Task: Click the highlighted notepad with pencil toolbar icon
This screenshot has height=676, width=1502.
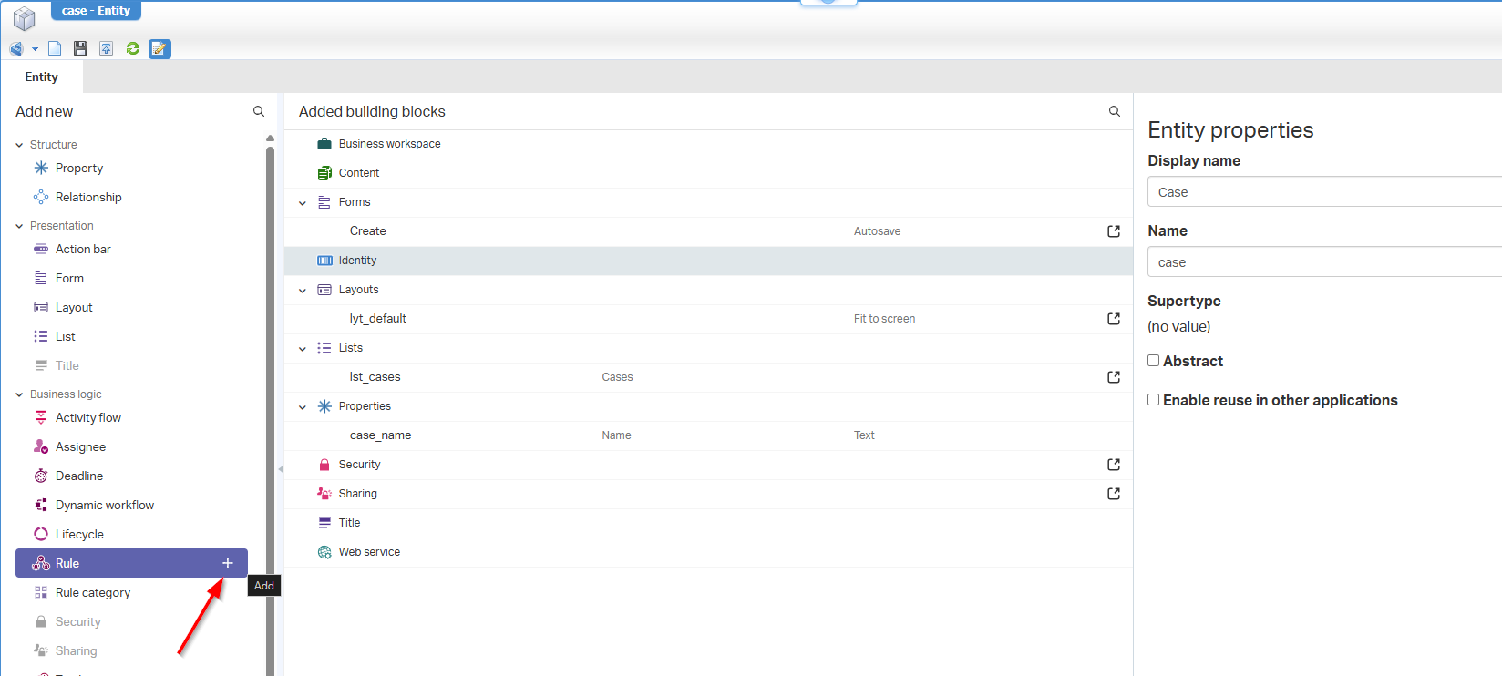Action: [x=159, y=48]
